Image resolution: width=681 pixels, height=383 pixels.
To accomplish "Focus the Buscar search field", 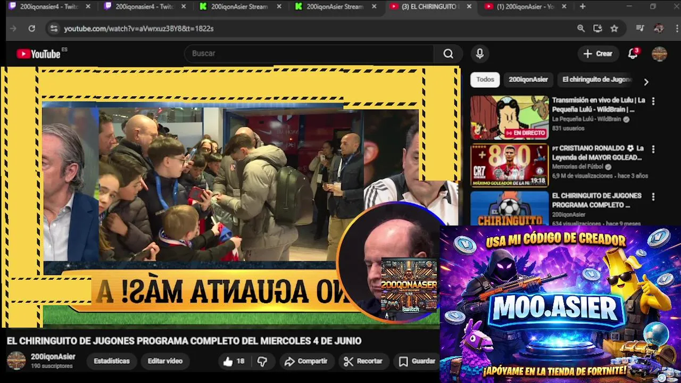I will [309, 54].
